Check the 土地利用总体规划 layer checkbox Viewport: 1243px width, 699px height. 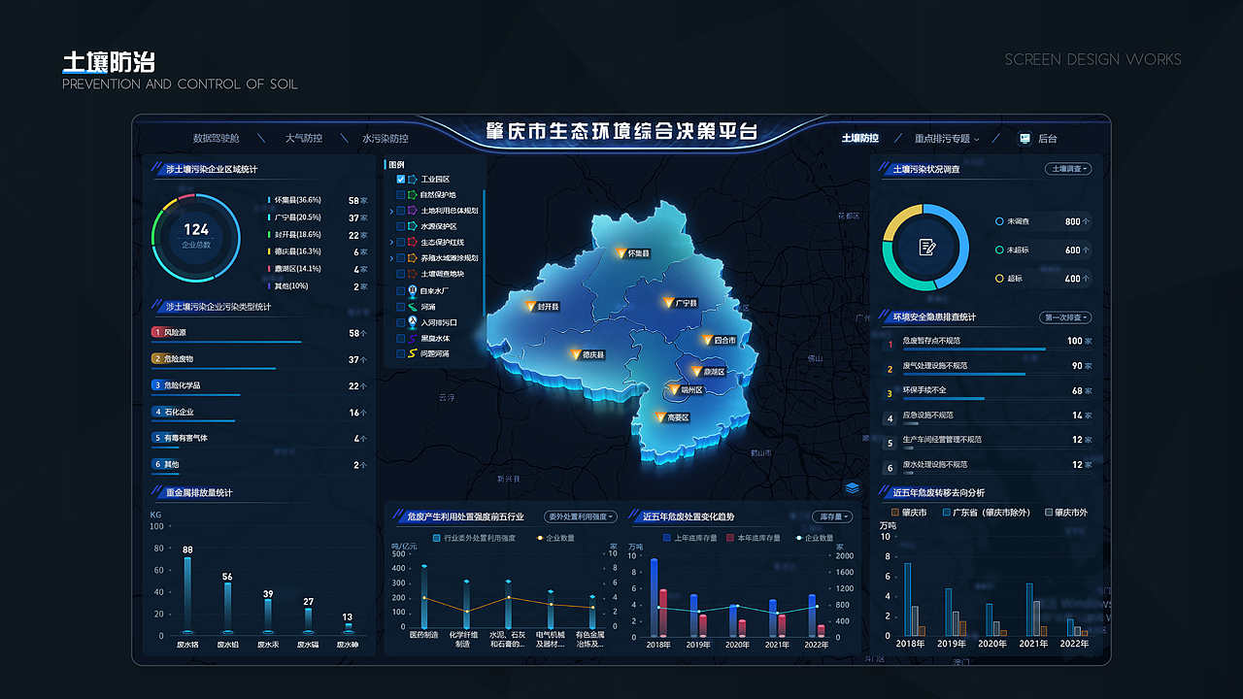400,211
